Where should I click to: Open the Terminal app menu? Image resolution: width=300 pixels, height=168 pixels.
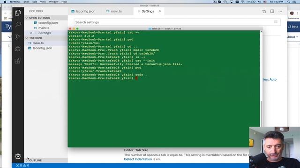pos(15,2)
